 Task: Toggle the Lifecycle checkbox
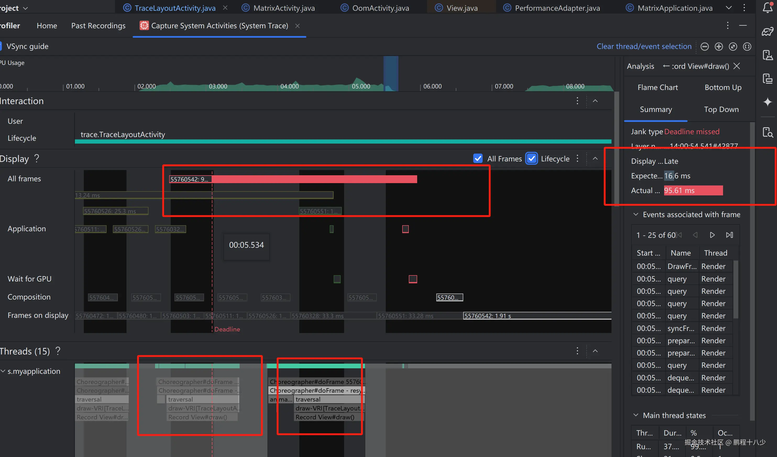tap(532, 159)
